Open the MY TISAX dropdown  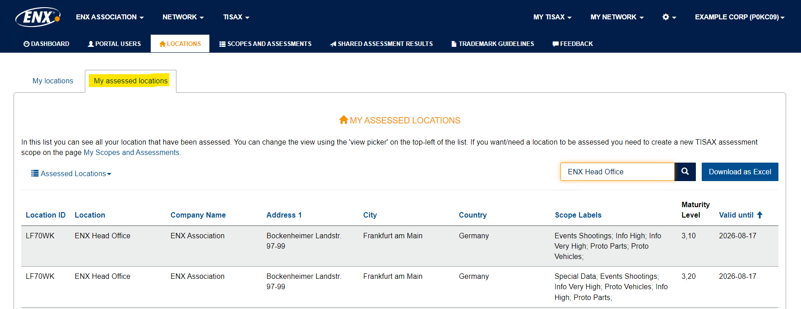pyautogui.click(x=552, y=17)
